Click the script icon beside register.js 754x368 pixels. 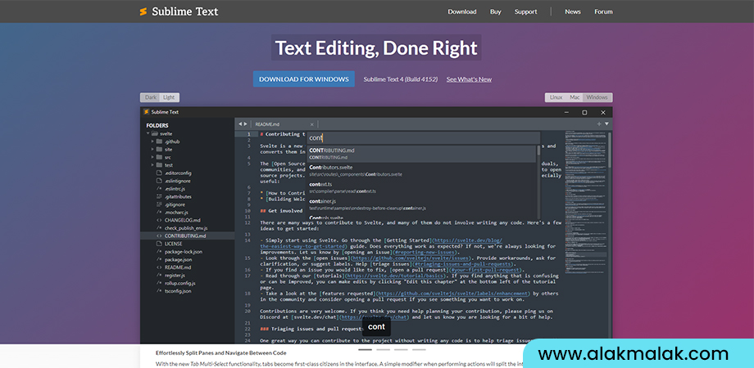[159, 276]
